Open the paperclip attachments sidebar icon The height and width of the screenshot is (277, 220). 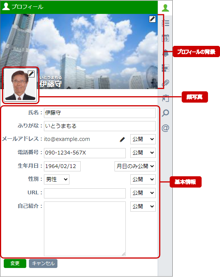click(x=166, y=83)
